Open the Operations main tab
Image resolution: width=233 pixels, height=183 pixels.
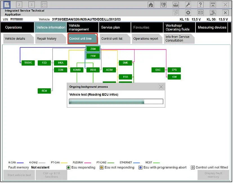[x=17, y=27]
